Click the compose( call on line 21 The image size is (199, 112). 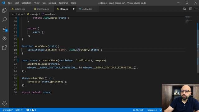click(100, 60)
